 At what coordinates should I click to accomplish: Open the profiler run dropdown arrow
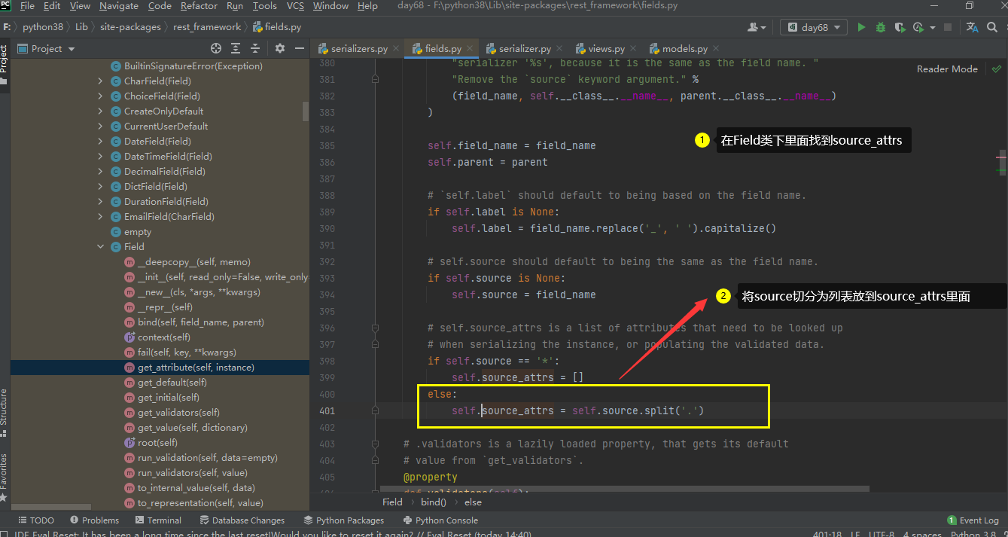[x=933, y=28]
